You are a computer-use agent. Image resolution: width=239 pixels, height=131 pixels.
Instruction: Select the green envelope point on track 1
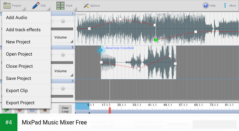coord(156,40)
